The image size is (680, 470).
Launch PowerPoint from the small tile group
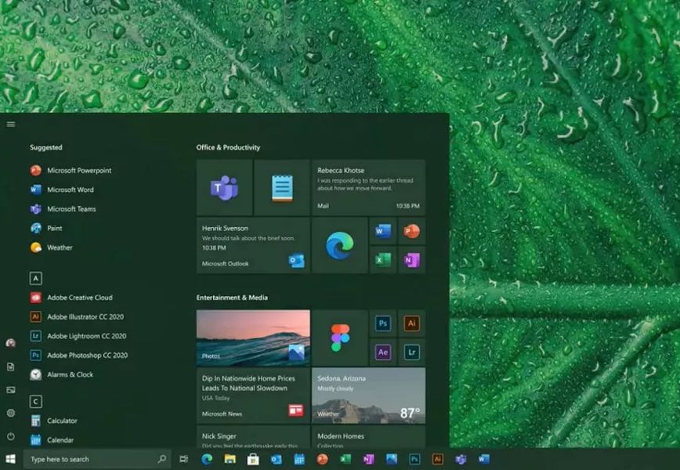[411, 231]
